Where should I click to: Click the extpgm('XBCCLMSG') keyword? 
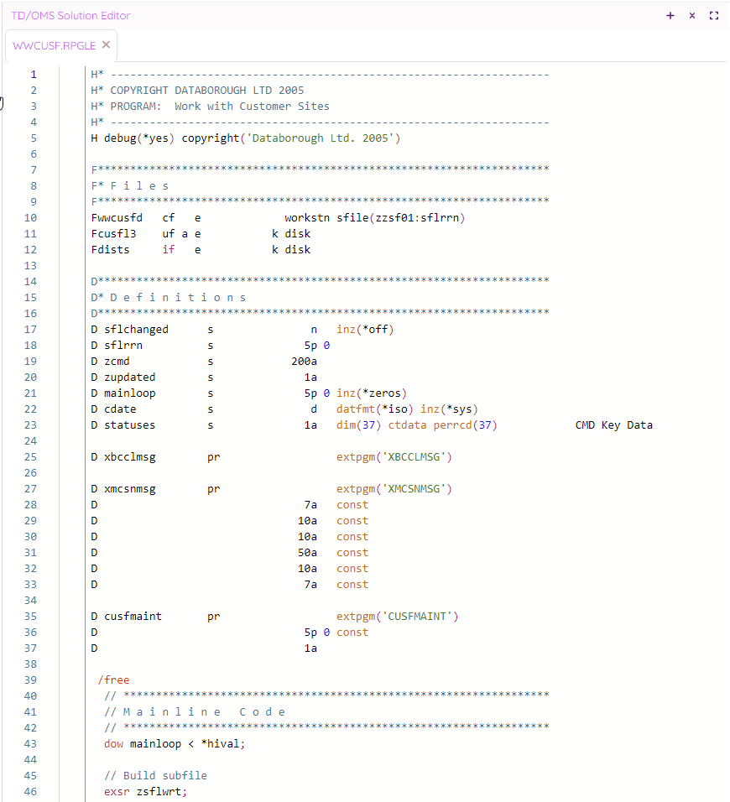click(x=394, y=457)
